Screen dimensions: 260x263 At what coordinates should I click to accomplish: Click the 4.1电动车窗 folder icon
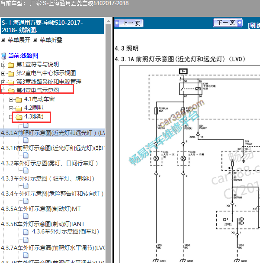point(19,100)
